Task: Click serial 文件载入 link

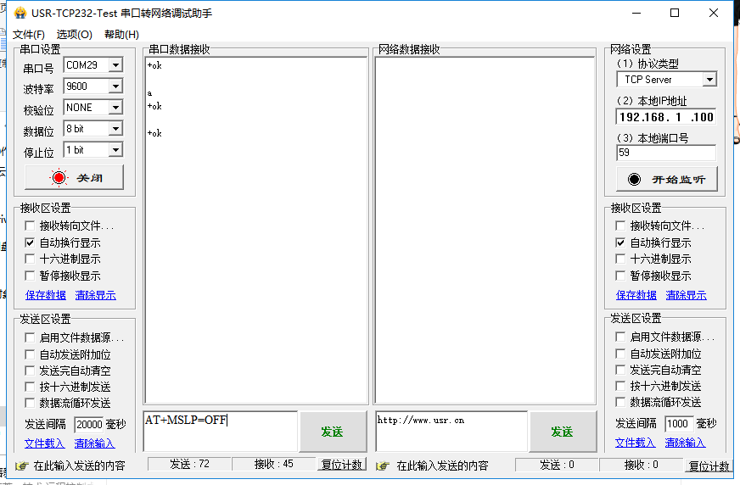Action: [x=44, y=443]
